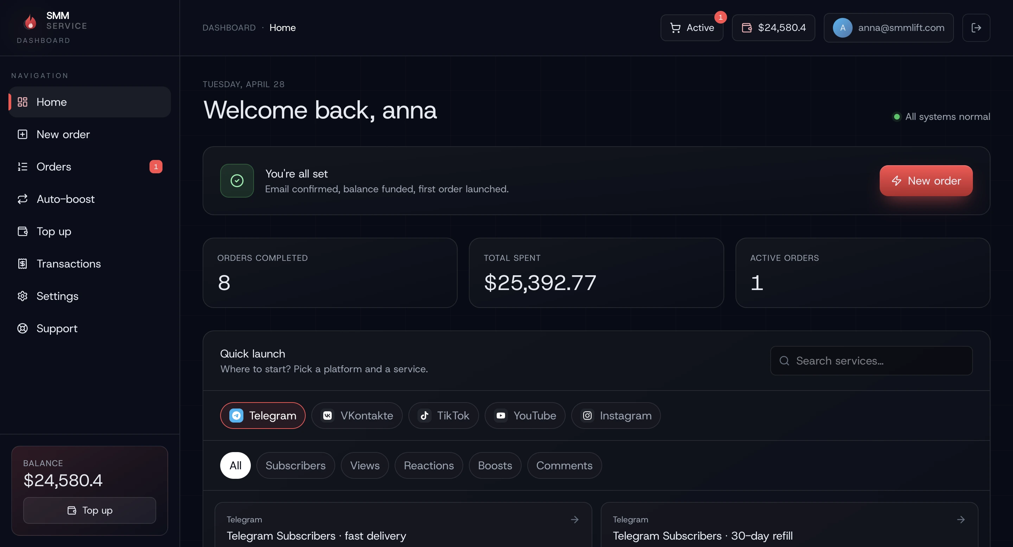Image resolution: width=1013 pixels, height=547 pixels.
Task: Open the Top up navigation entry
Action: tap(90, 231)
